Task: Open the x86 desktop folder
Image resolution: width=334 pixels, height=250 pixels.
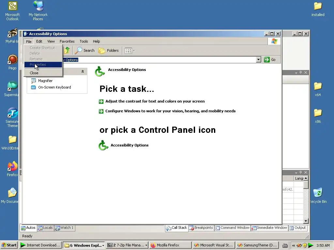Action: click(x=318, y=116)
